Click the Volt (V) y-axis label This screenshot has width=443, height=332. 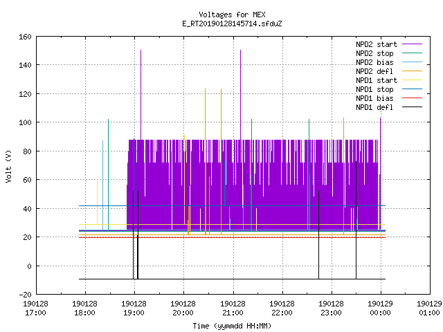pos(8,166)
